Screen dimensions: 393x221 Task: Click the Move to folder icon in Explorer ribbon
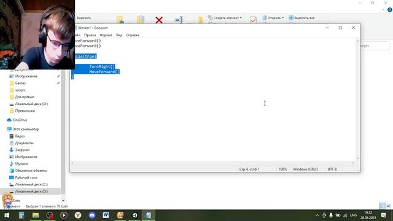coord(120,20)
